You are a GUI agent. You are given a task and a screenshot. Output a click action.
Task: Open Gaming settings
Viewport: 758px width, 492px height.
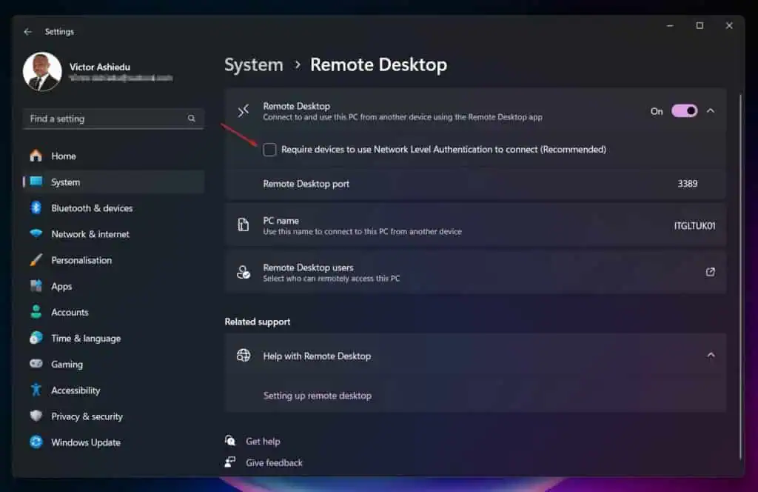click(113, 365)
